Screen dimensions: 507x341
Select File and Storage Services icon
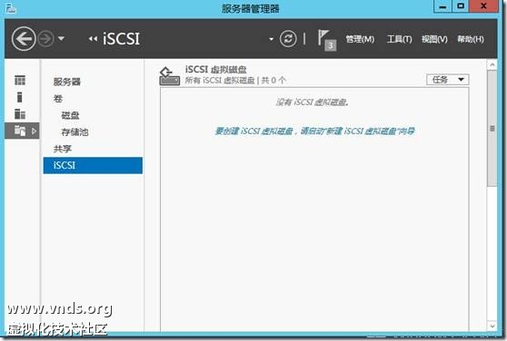(x=20, y=131)
